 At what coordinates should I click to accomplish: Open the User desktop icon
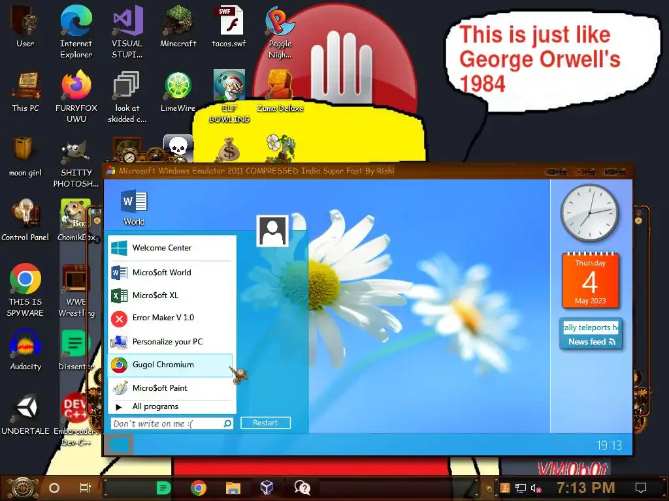[25, 25]
